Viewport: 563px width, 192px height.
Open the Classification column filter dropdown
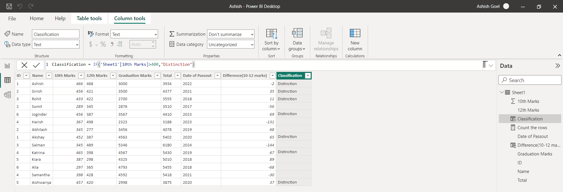[x=308, y=76]
